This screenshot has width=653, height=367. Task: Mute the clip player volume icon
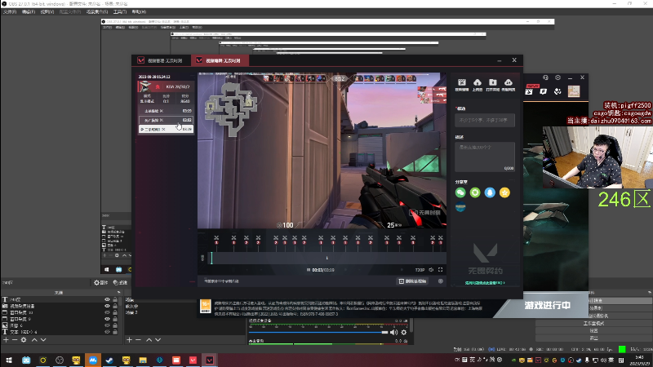coord(431,270)
